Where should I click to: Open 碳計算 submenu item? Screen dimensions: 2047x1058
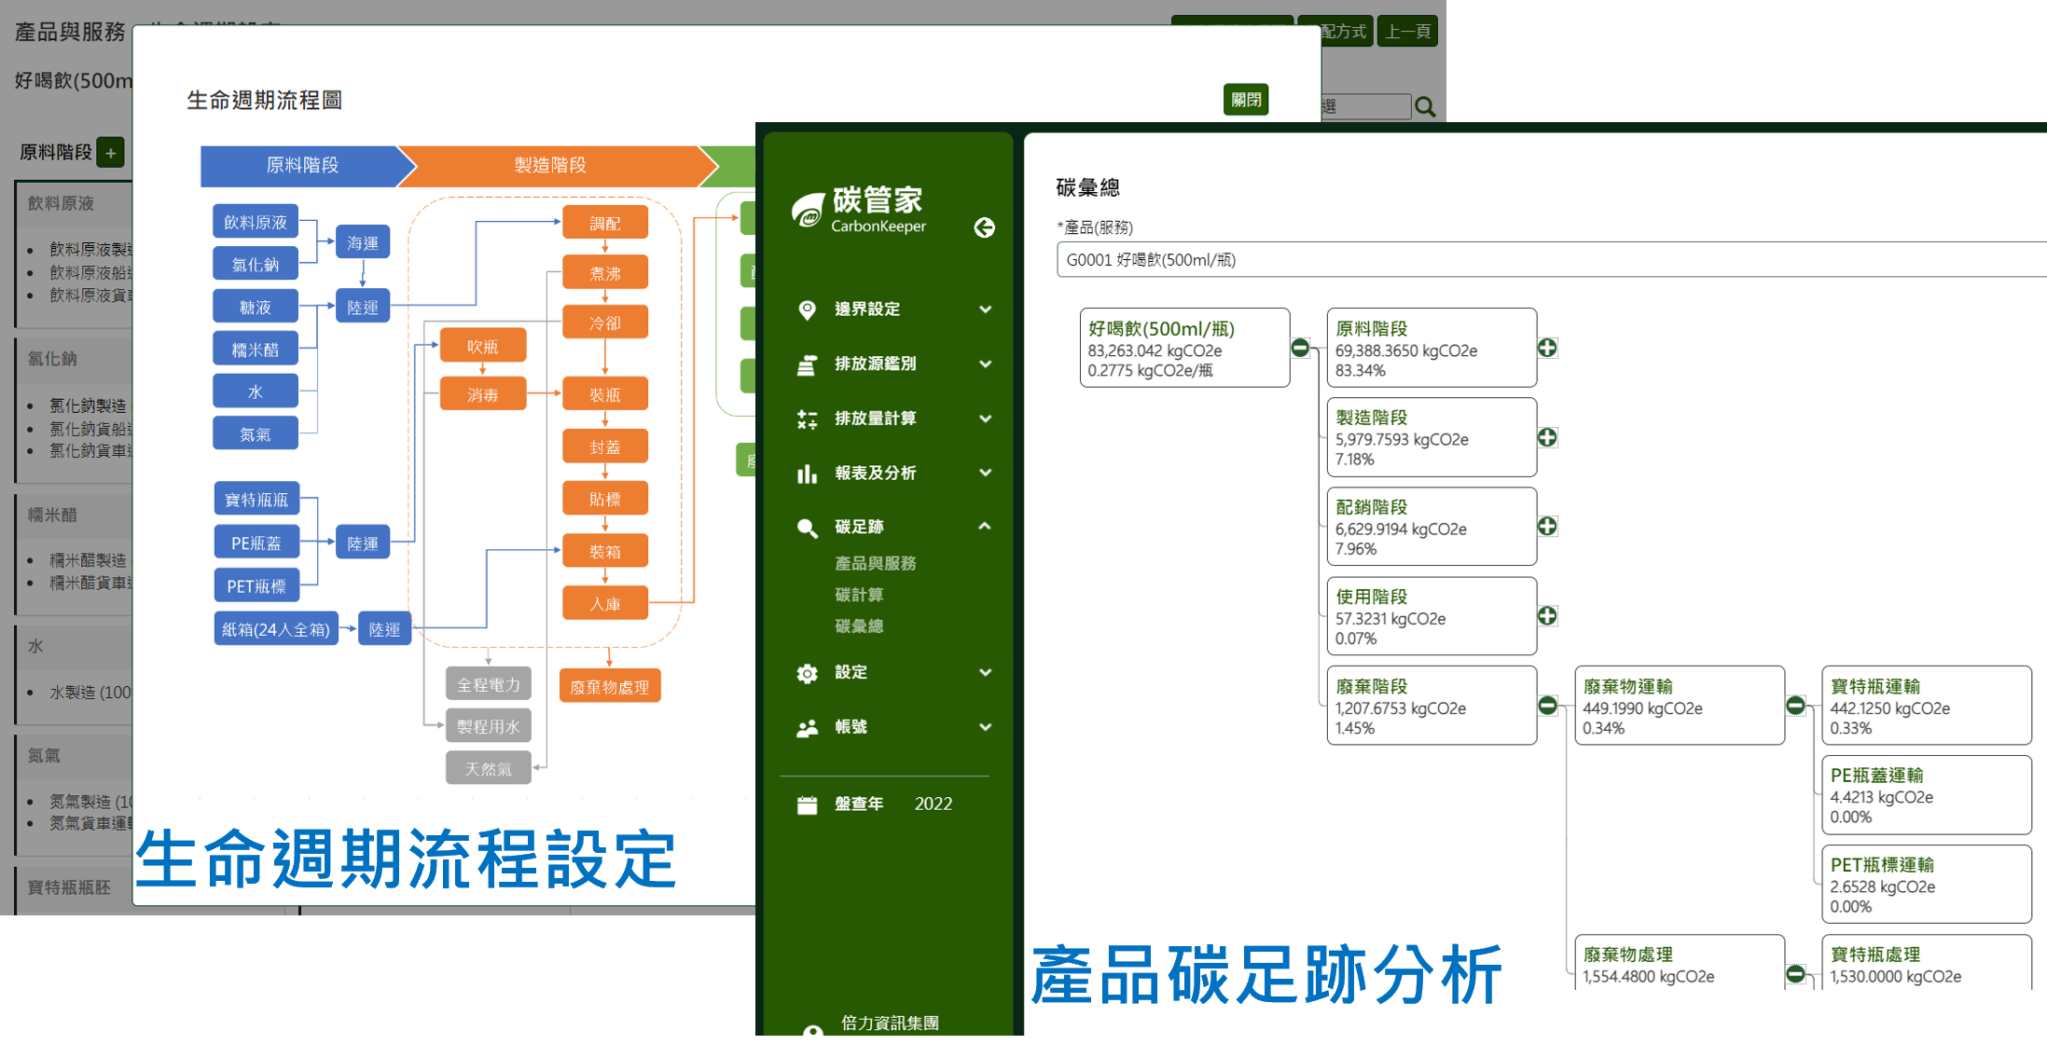point(859,595)
